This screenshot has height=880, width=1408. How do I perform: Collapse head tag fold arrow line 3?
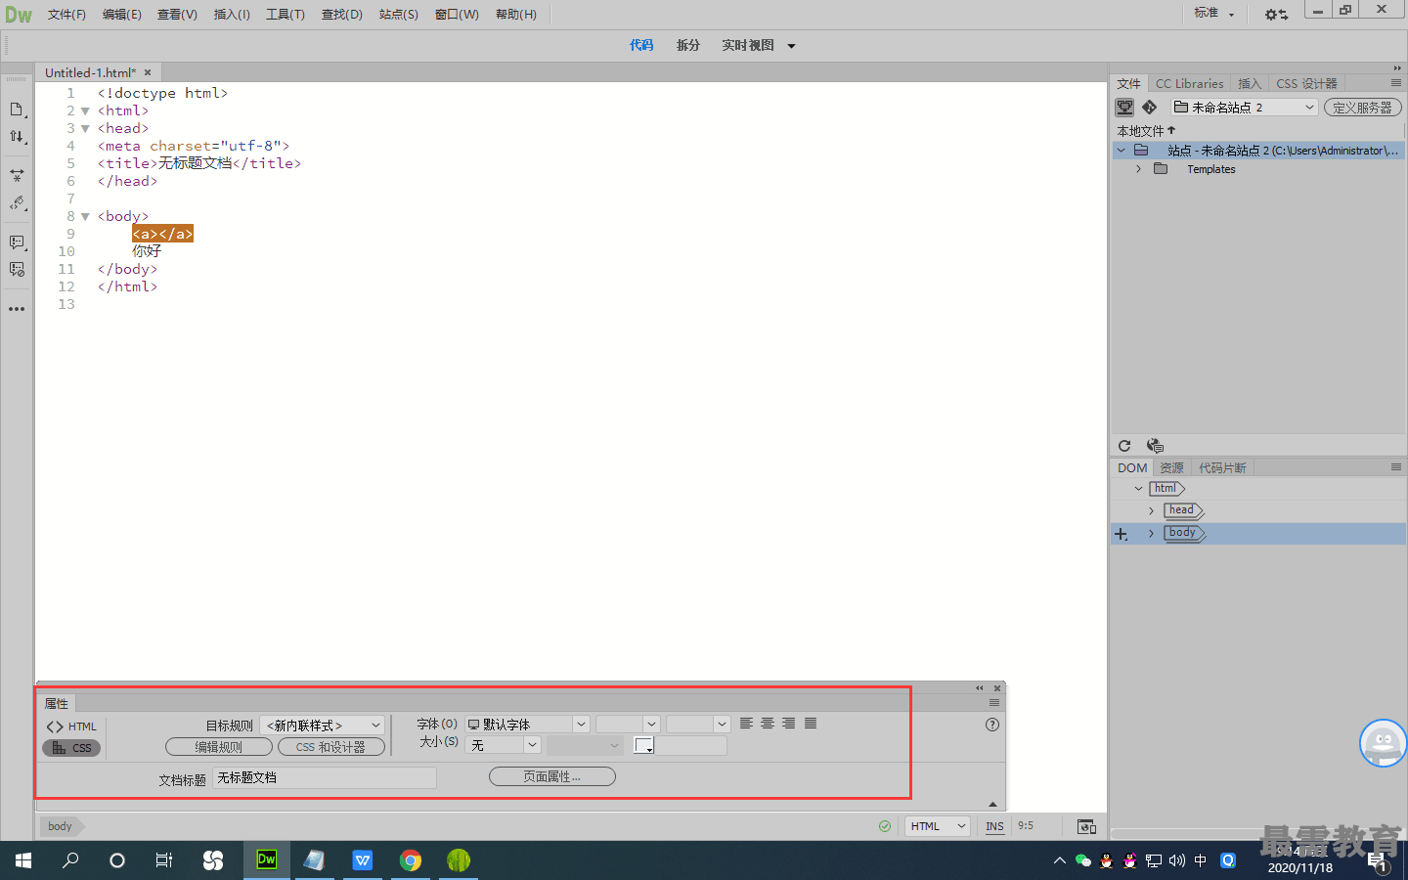pyautogui.click(x=85, y=129)
